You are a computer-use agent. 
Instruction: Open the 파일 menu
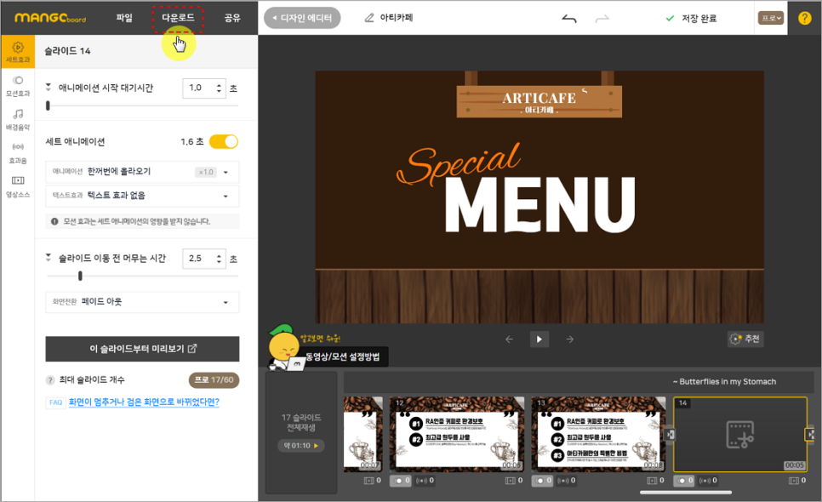coord(124,18)
